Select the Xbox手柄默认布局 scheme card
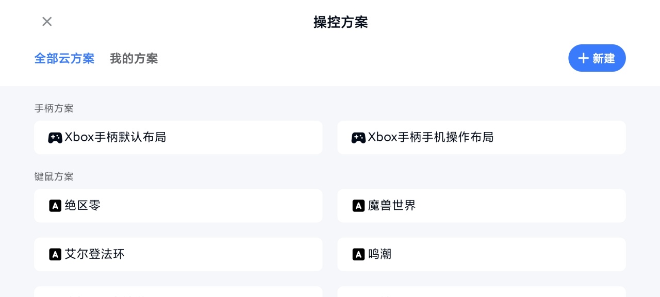This screenshot has height=297, width=660. (x=178, y=138)
